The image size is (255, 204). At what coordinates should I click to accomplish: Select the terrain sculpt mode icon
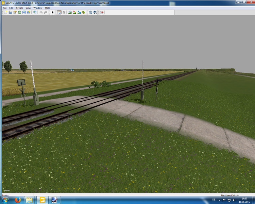pyautogui.click(x=70, y=12)
